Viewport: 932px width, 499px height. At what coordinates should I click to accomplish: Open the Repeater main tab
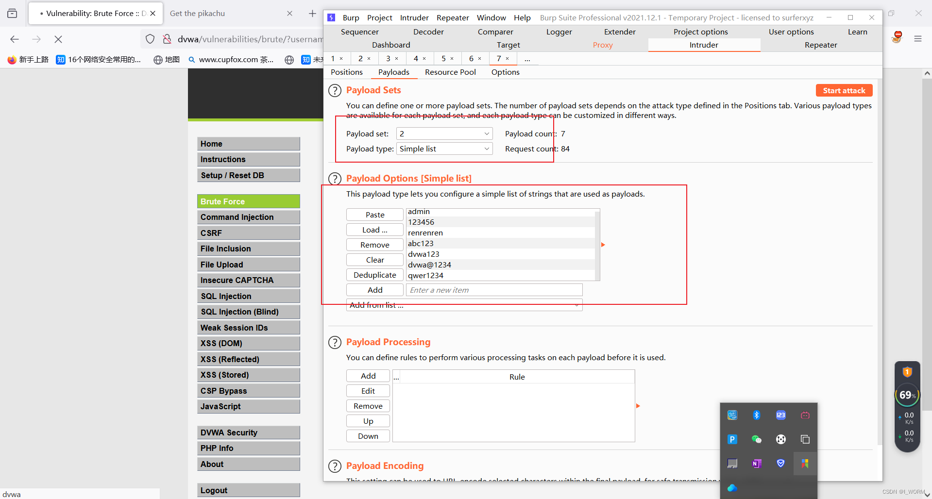pyautogui.click(x=821, y=45)
